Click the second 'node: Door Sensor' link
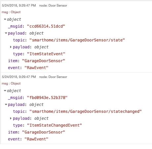The width and height of the screenshot is (152, 149). 53,77
